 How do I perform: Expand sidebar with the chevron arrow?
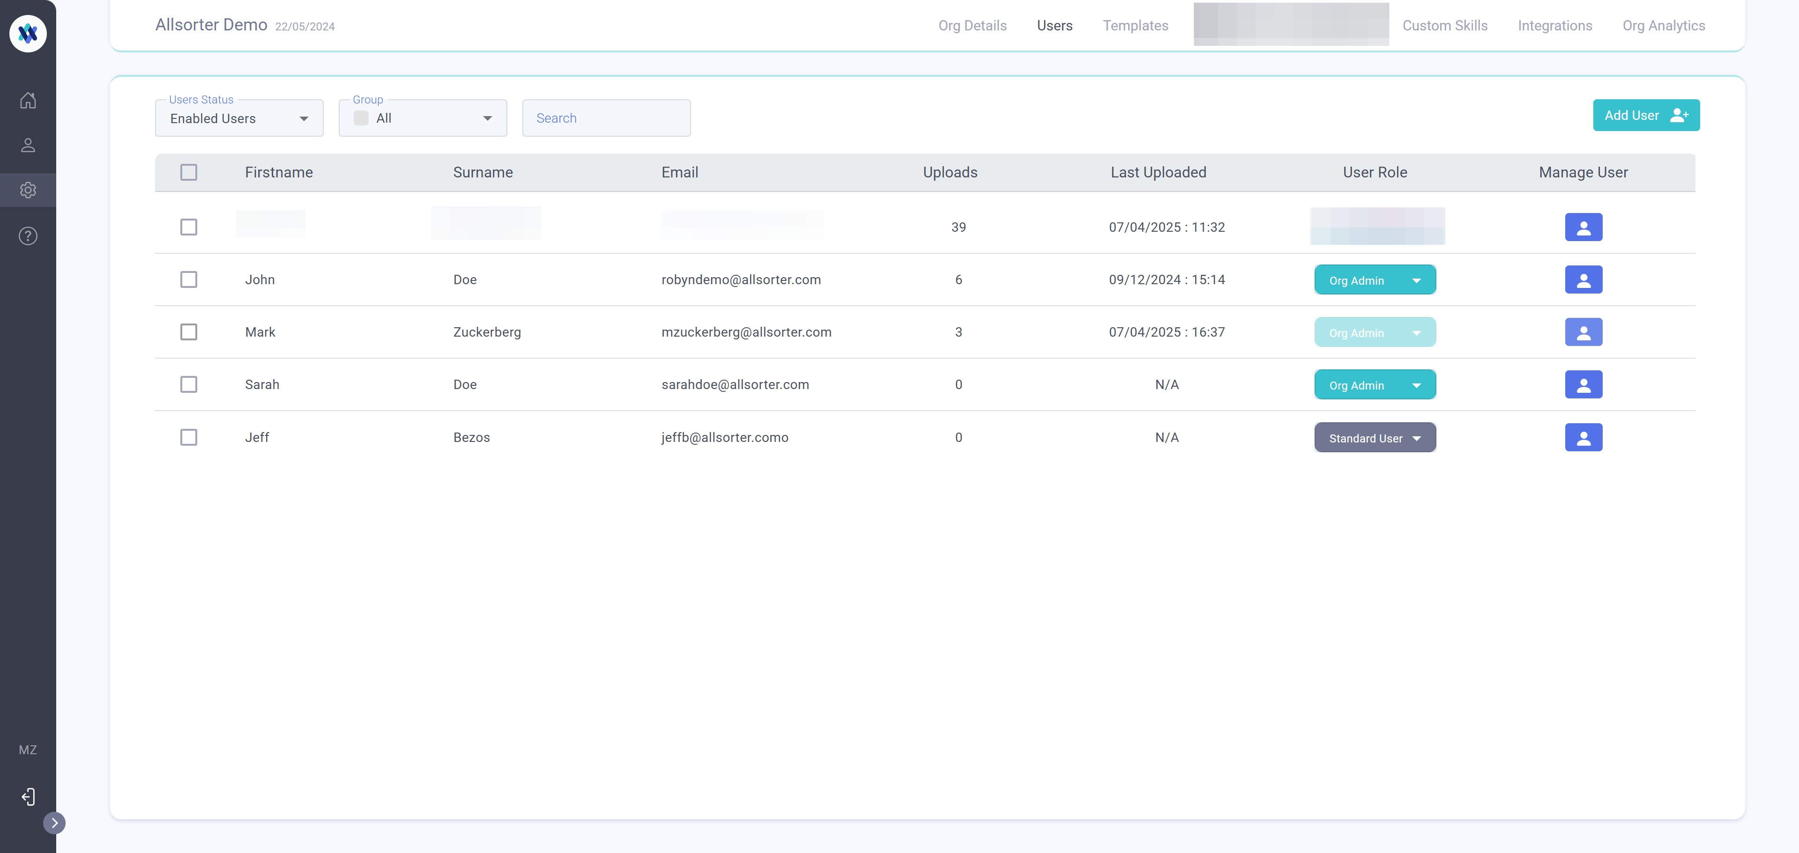pyautogui.click(x=54, y=823)
